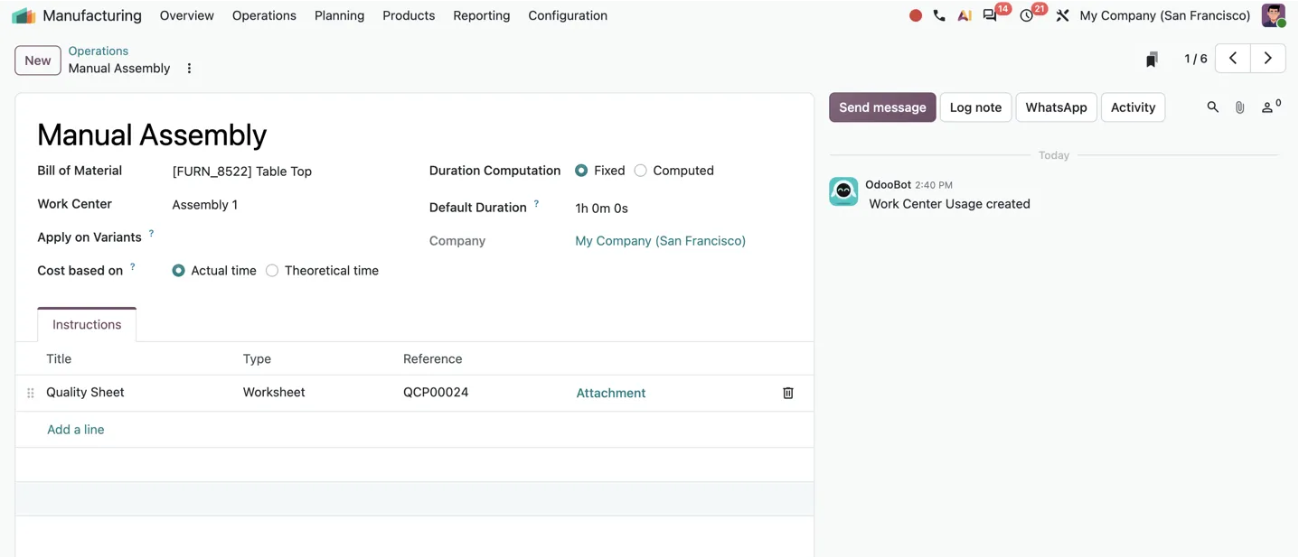Open activities clock with 21 badge

point(1027,15)
